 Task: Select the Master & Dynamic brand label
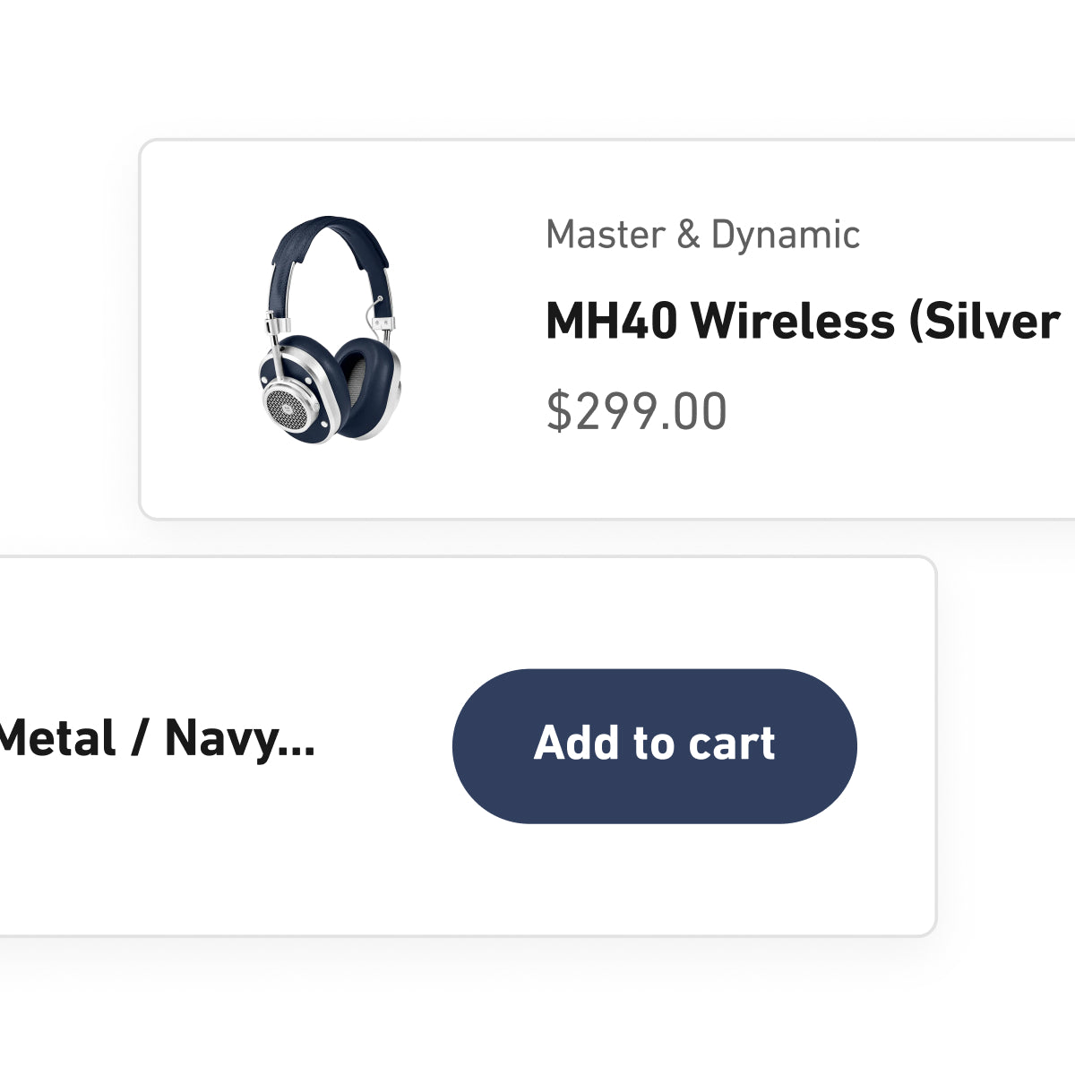(702, 235)
